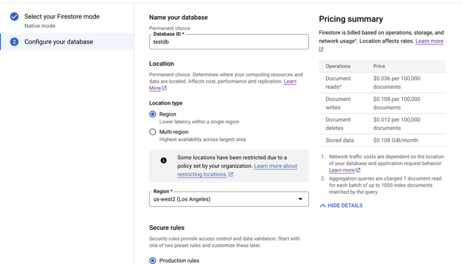
Task: Select the Multi-region location type radio
Action: click(x=153, y=132)
